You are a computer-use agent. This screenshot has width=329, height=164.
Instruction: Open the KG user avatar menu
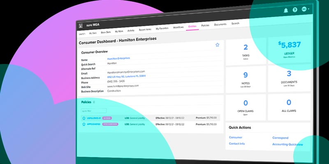click(x=305, y=9)
